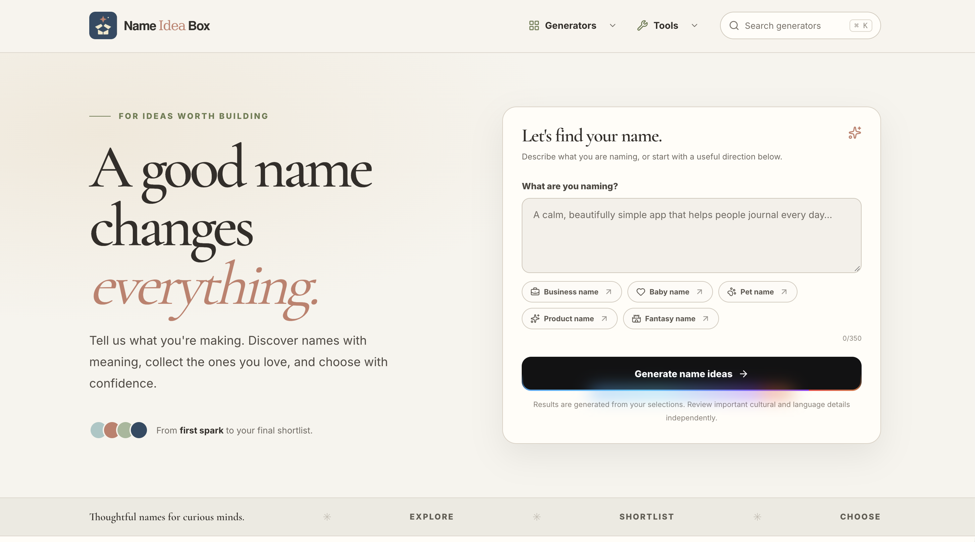975x542 pixels.
Task: Click the sparkles icon on Product name
Action: (x=535, y=318)
